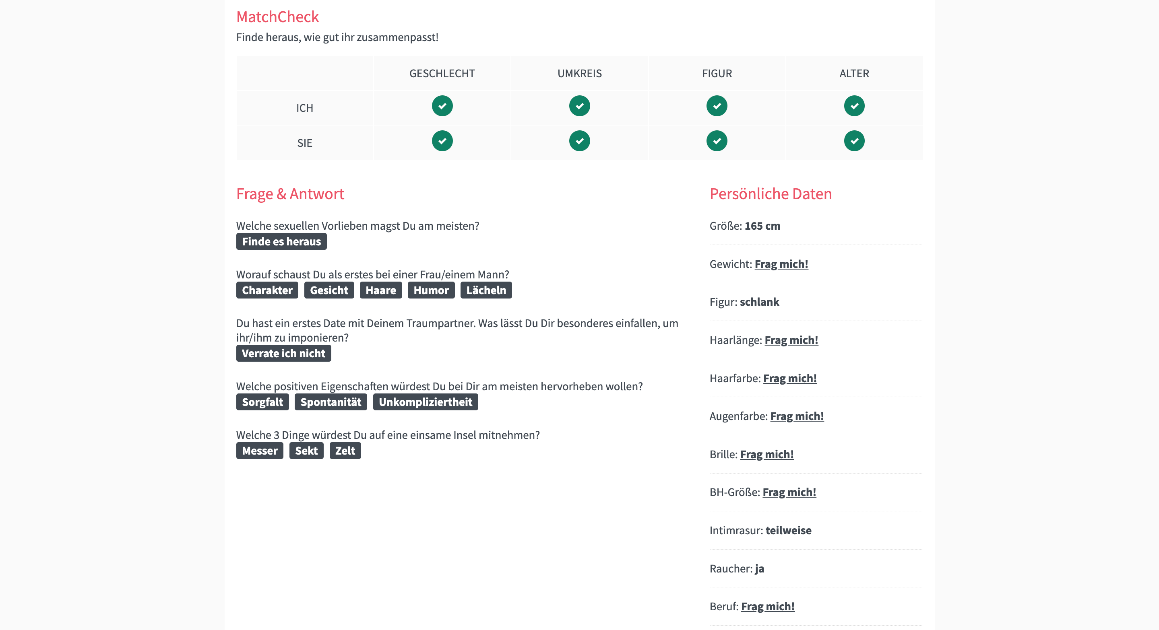Click the question about 'einsame Insel'

pos(388,435)
